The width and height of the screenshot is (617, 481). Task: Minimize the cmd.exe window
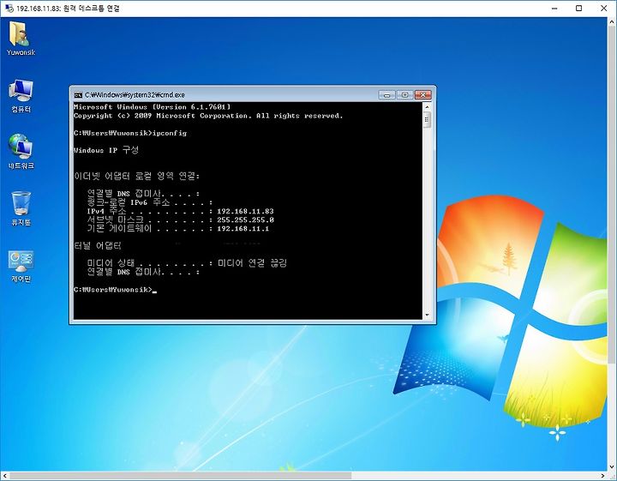(x=387, y=95)
